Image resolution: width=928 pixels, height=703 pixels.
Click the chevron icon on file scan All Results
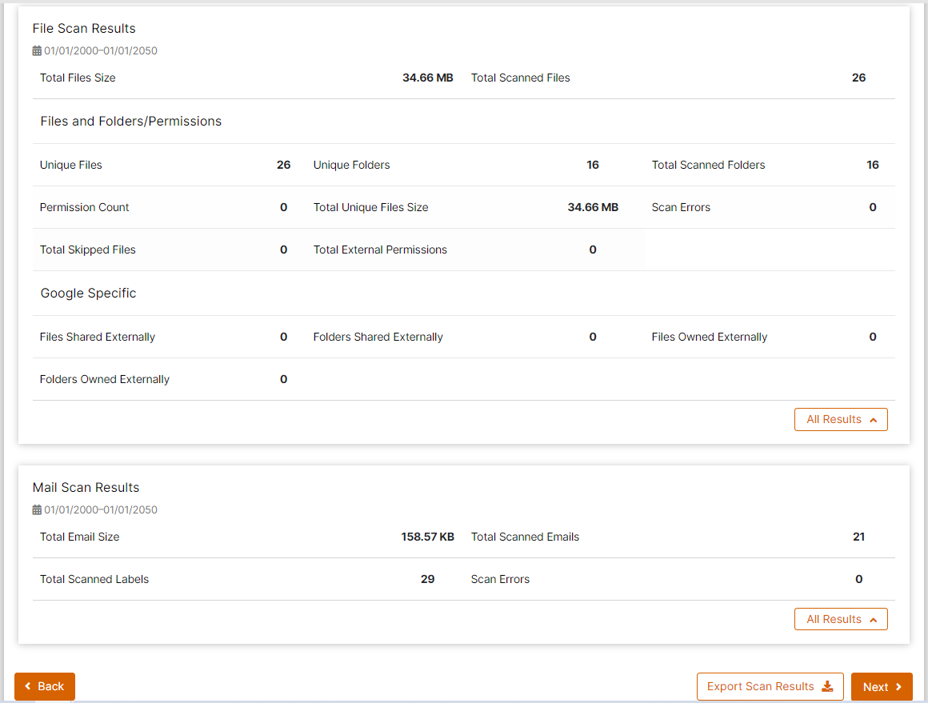pos(873,419)
